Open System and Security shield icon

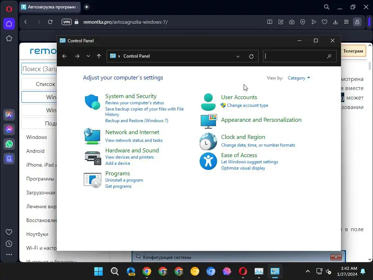click(x=92, y=102)
